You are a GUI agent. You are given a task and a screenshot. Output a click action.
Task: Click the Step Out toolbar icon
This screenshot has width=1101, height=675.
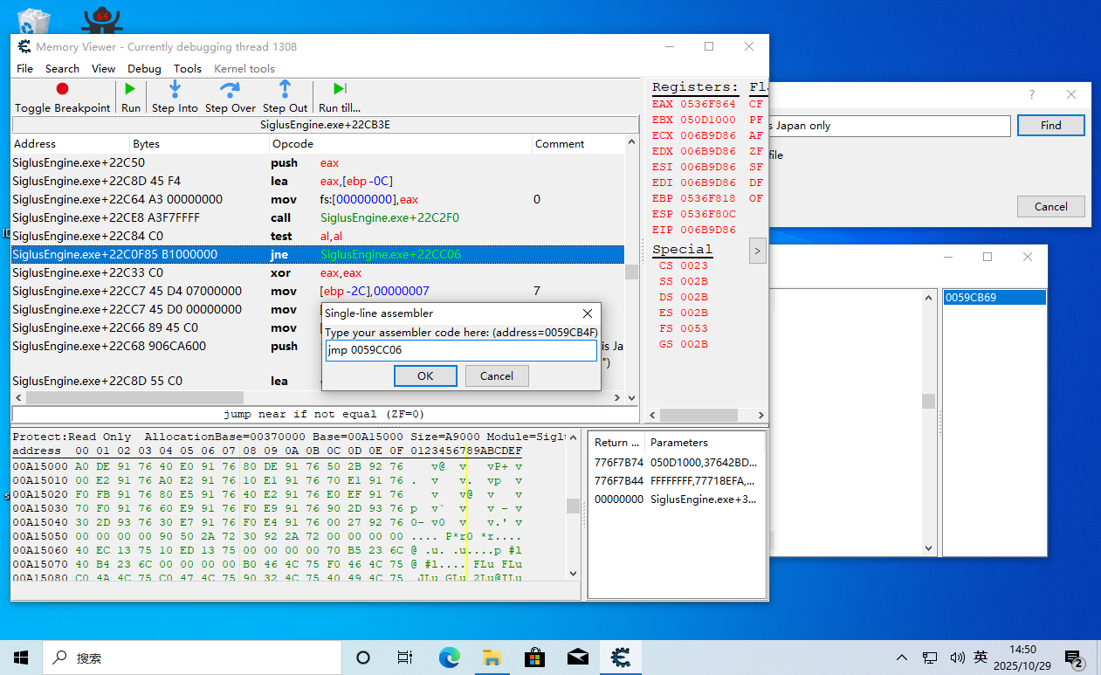coord(285,89)
